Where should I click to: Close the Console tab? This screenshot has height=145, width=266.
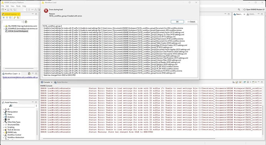52,82
